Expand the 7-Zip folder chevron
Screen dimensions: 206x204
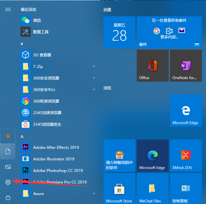[x=94, y=67]
